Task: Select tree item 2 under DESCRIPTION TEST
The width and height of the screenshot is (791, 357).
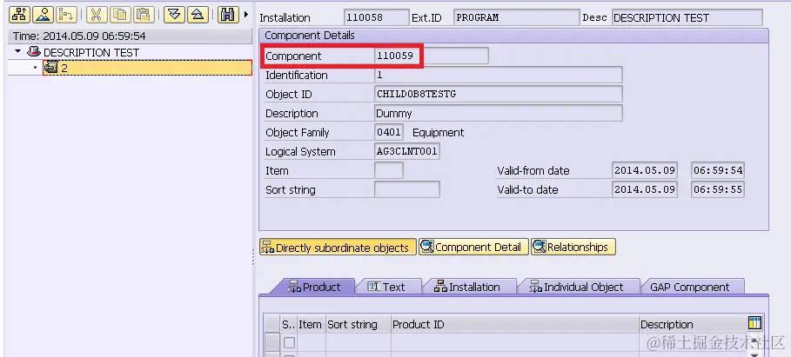Action: point(147,68)
